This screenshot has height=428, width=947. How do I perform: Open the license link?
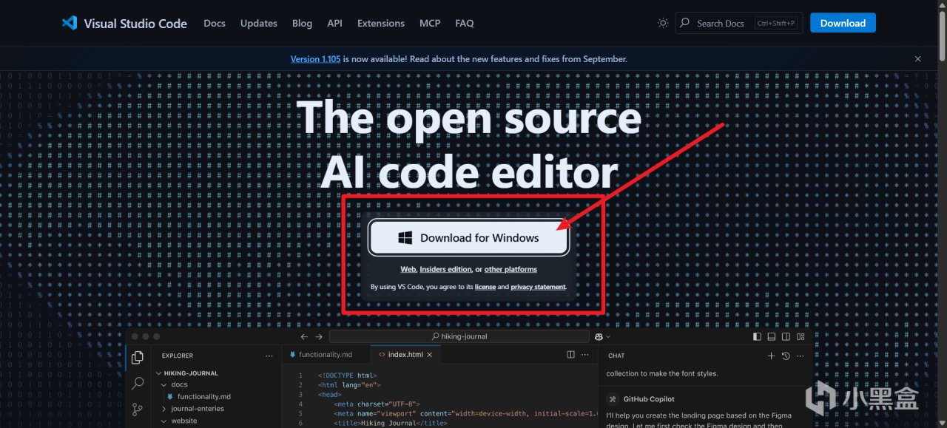click(485, 287)
